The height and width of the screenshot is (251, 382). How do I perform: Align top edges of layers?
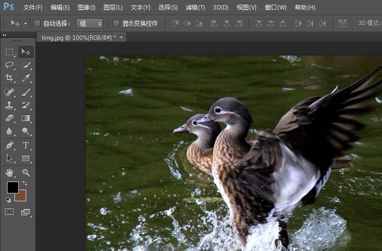coord(175,23)
